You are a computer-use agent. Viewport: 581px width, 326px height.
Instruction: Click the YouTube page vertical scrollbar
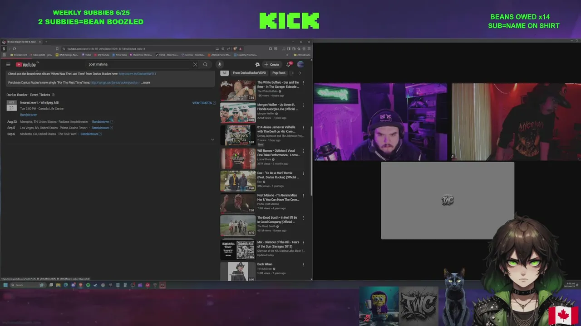pyautogui.click(x=311, y=161)
